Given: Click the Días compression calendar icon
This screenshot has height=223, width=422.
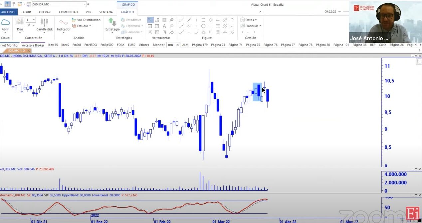Looking at the screenshot, I should point(20,22).
